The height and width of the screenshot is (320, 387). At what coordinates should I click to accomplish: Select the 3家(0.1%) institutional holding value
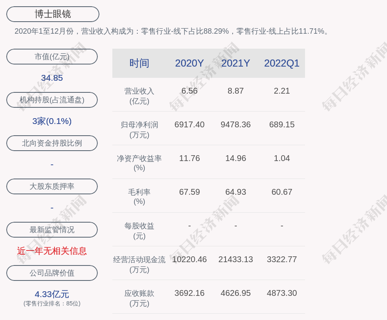[52, 121]
